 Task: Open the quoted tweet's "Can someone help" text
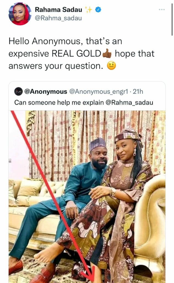point(59,103)
